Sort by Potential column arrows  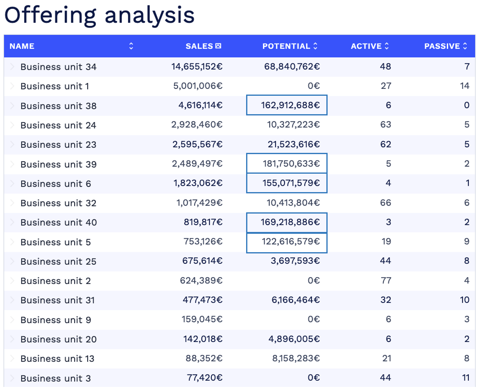315,46
